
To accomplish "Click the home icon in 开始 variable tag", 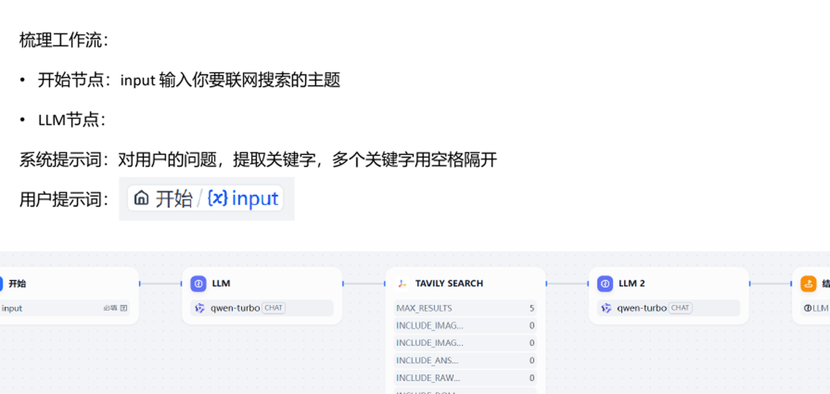I will pos(141,198).
